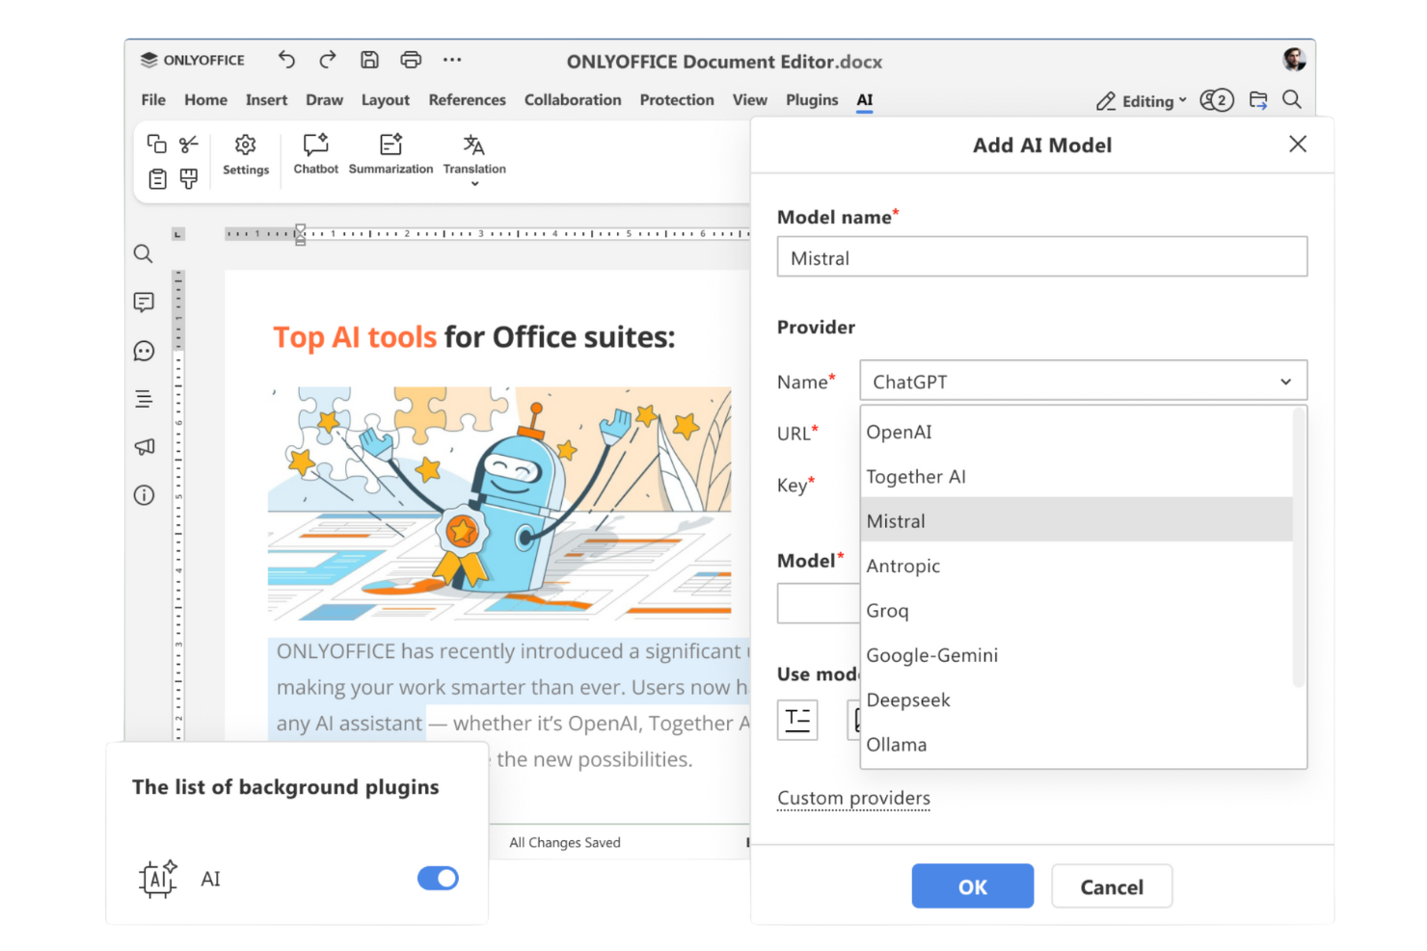Viewport: 1427px width, 951px height.
Task: Open AI Settings gear
Action: point(246,154)
